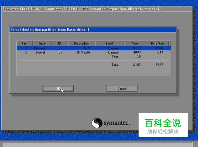
Task: Click the Description column header
Action: coord(82,43)
